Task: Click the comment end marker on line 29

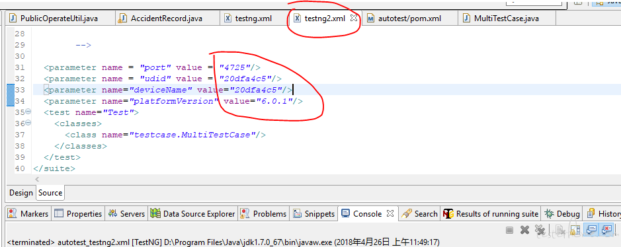Action: 83,45
